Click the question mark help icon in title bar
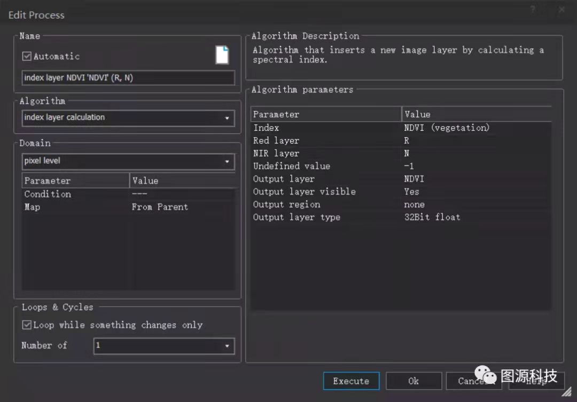 (533, 10)
